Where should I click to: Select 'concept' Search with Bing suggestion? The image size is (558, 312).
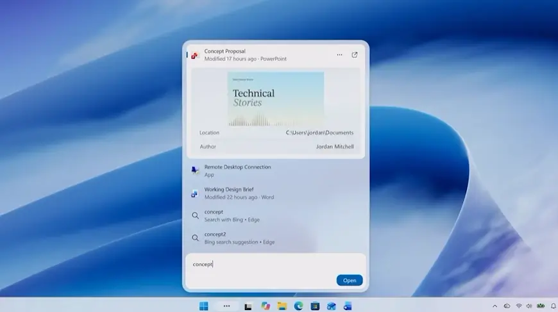[276, 216]
